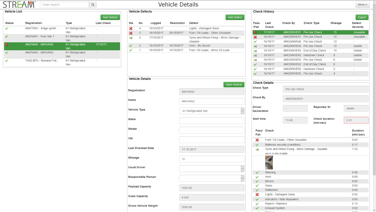Click the tick beside the Glass check
The height and width of the screenshot is (212, 376).
click(x=257, y=186)
